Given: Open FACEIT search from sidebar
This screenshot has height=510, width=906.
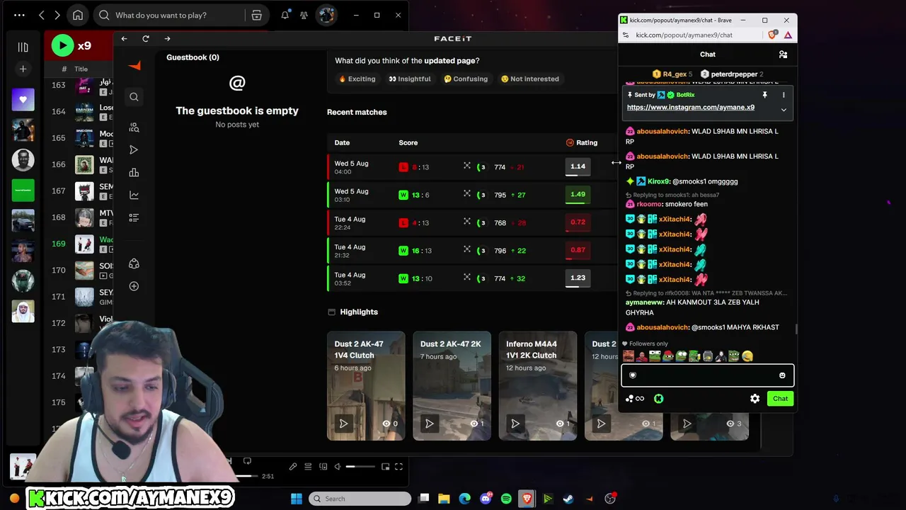Looking at the screenshot, I should point(134,97).
